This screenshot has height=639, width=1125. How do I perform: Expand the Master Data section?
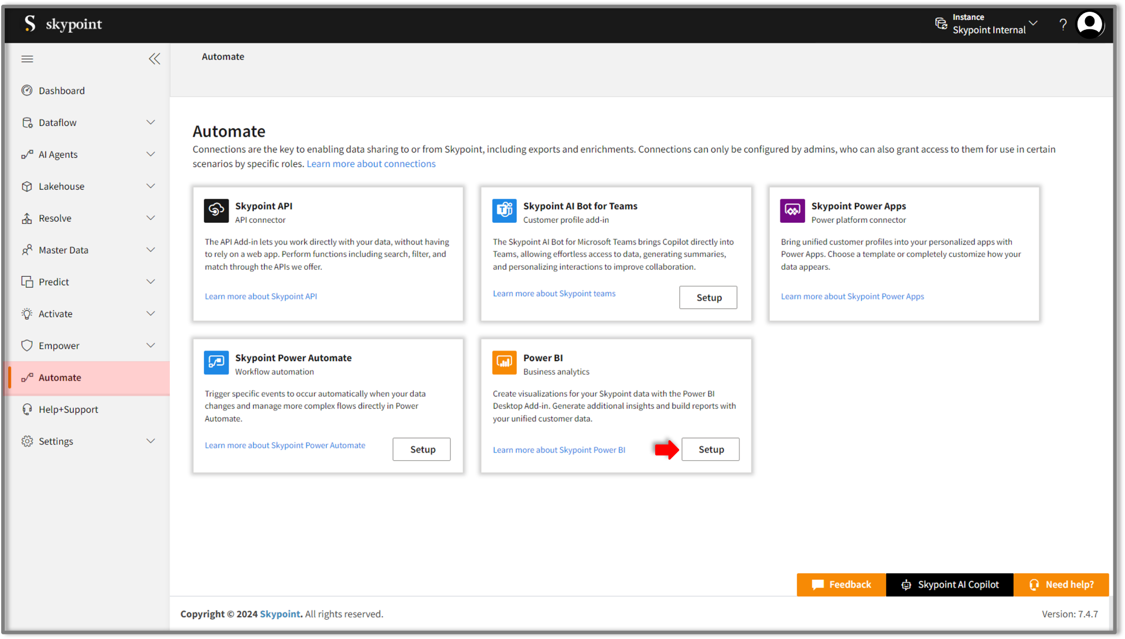(150, 250)
